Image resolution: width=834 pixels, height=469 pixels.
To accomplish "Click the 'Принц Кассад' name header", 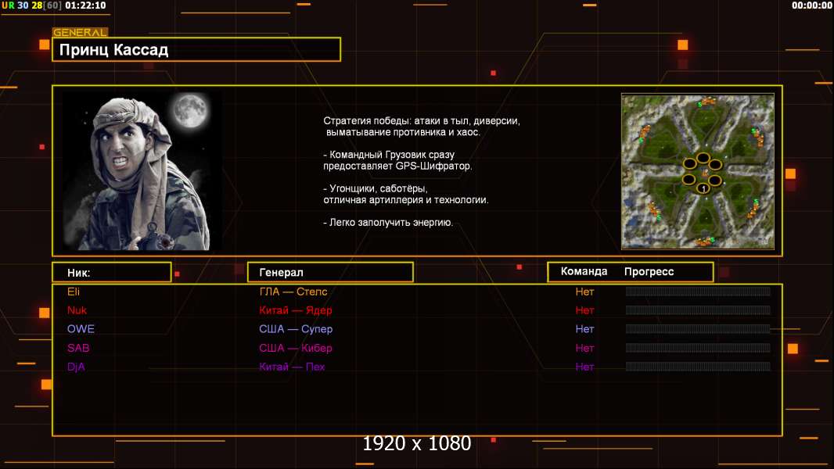I will coord(114,50).
